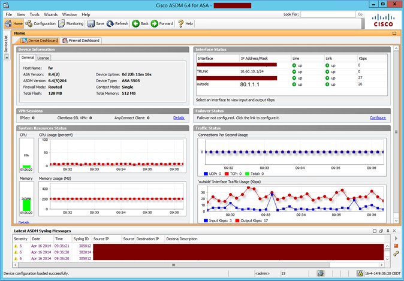The height and width of the screenshot is (281, 404).
Task: Stop syslog message updating with red square
Action: click(396, 246)
